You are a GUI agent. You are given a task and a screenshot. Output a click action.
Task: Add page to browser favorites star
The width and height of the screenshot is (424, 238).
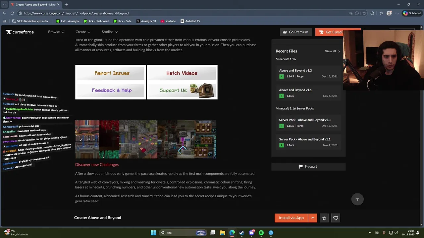pyautogui.click(x=364, y=13)
